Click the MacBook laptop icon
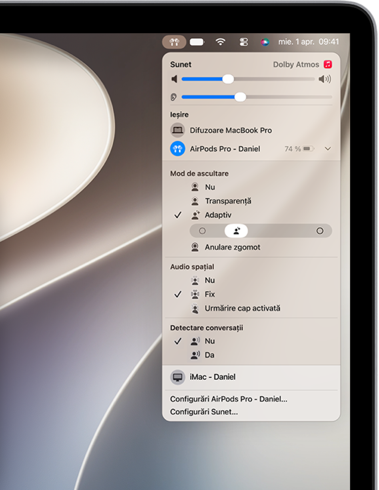Image resolution: width=379 pixels, height=490 pixels. click(178, 130)
